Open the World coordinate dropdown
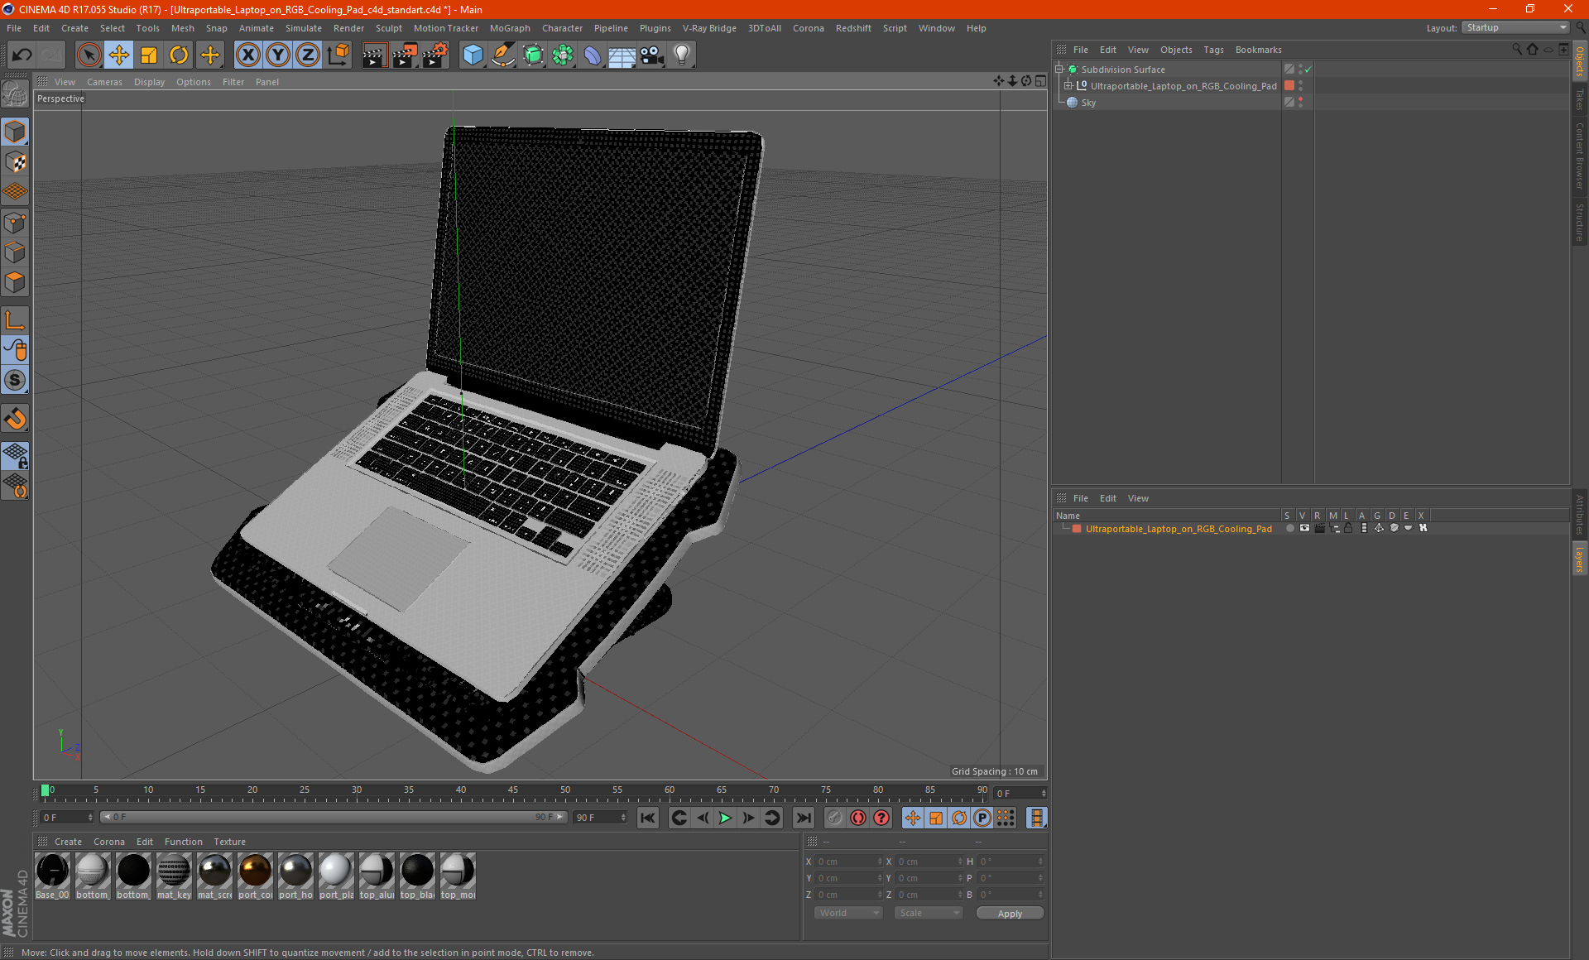This screenshot has height=960, width=1589. point(848,913)
